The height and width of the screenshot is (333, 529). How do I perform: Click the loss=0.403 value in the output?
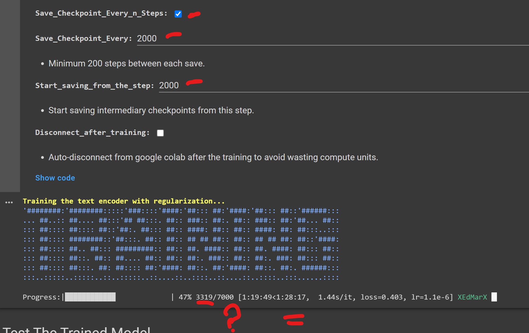[383, 297]
